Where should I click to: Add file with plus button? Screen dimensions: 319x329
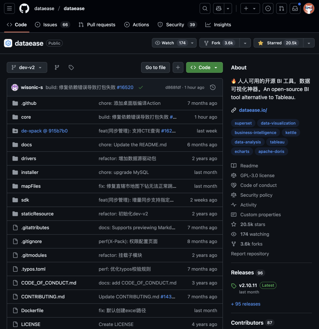178,67
